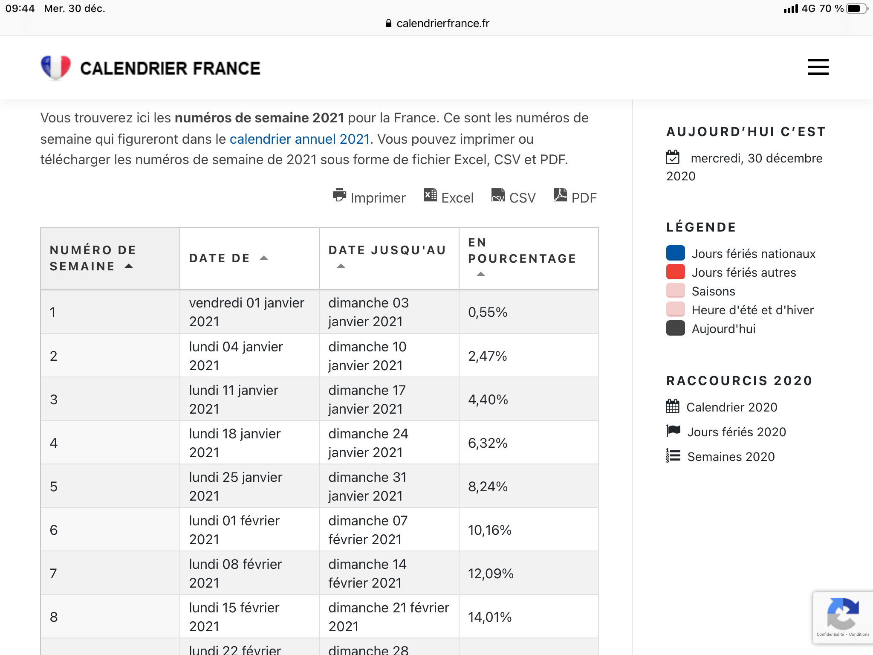Click the CALENDRIER FRANCE site title
Viewport: 873px width, 655px height.
pyautogui.click(x=170, y=69)
